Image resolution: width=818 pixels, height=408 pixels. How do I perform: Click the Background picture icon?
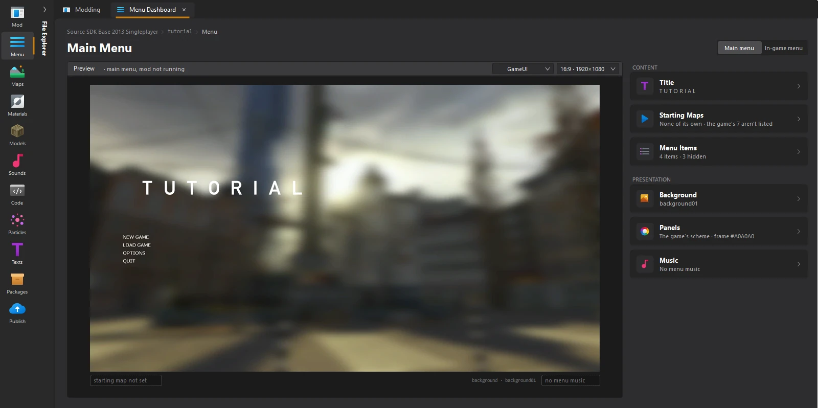click(x=645, y=199)
